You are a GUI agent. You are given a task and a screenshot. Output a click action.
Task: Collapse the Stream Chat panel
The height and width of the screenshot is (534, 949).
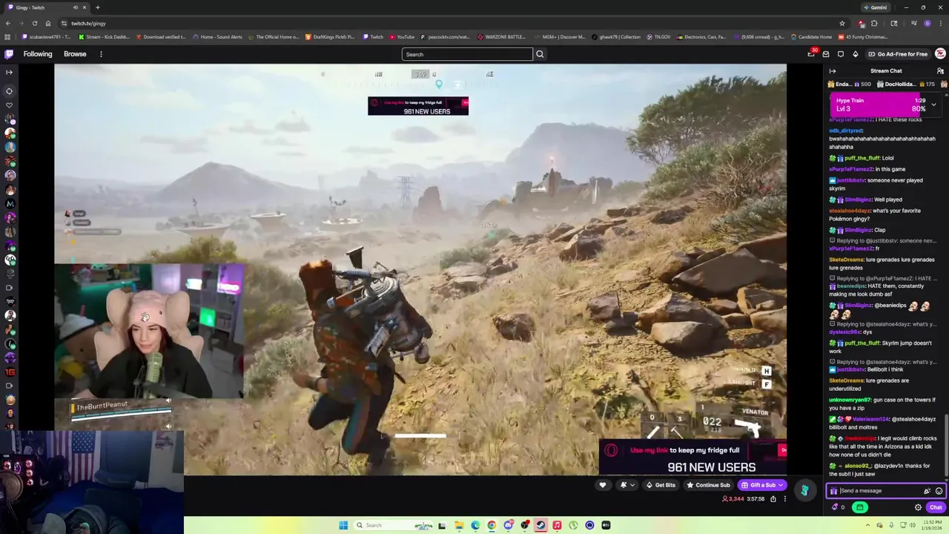[833, 71]
